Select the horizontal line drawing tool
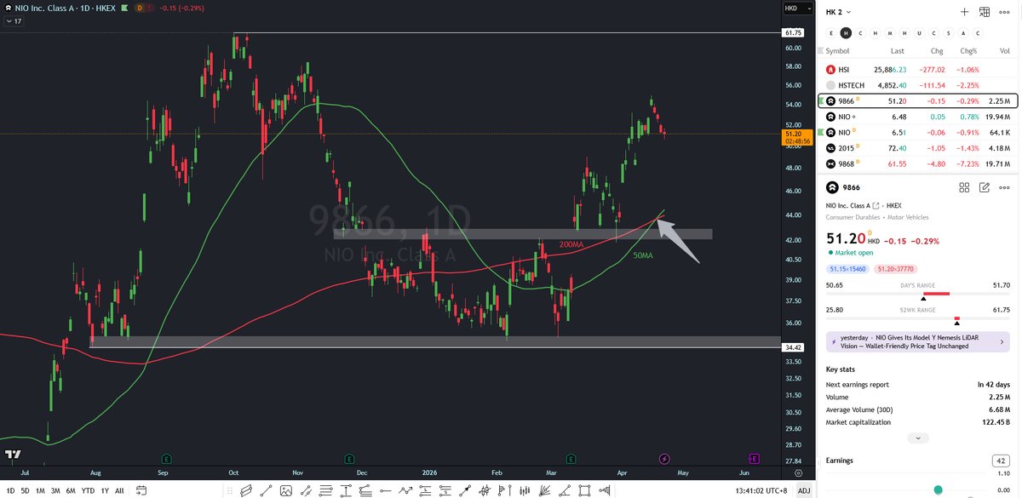The height and width of the screenshot is (498, 1022). point(386,490)
